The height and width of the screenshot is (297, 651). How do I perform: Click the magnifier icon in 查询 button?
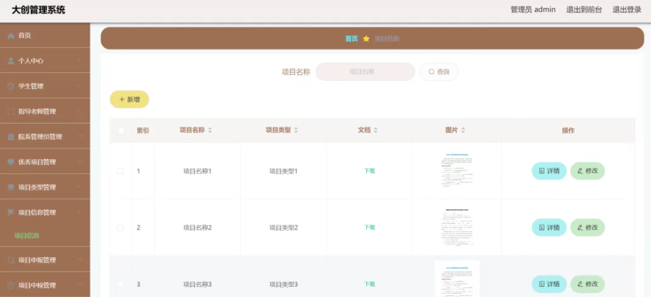431,72
